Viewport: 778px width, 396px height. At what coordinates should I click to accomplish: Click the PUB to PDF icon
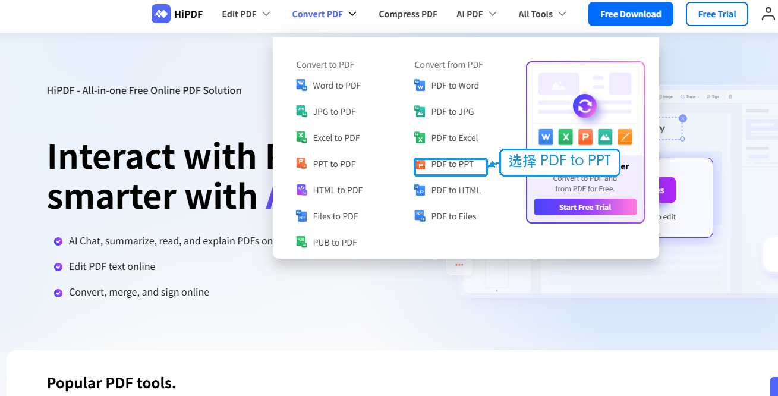pos(302,242)
